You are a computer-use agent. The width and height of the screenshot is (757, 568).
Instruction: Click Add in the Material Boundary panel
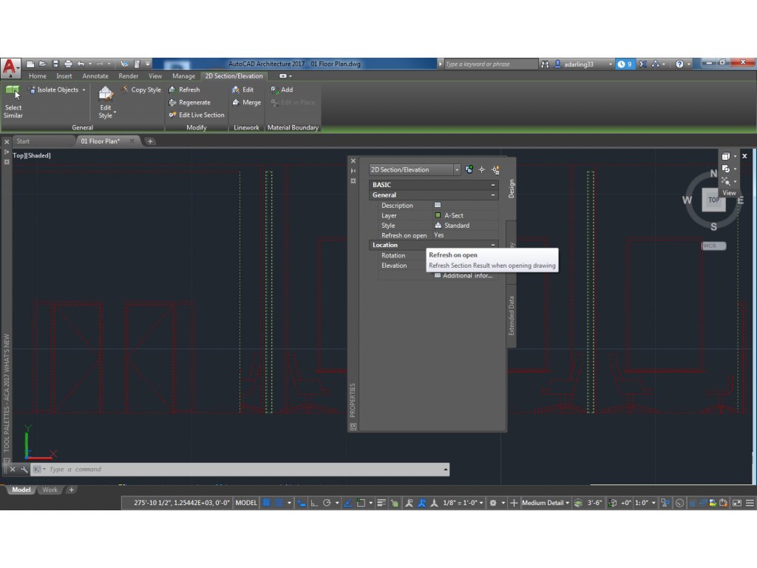[282, 89]
